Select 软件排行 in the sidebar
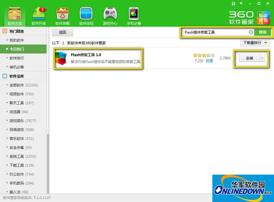This screenshot has height=202, width=274. (17, 58)
